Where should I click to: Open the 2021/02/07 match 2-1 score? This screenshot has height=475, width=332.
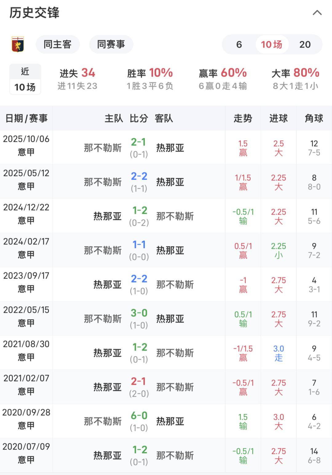point(138,381)
